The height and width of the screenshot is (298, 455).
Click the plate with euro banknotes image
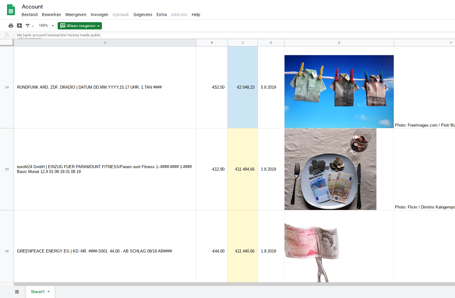click(x=330, y=169)
